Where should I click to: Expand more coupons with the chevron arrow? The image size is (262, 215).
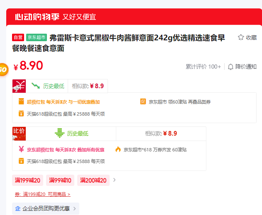(x=115, y=180)
